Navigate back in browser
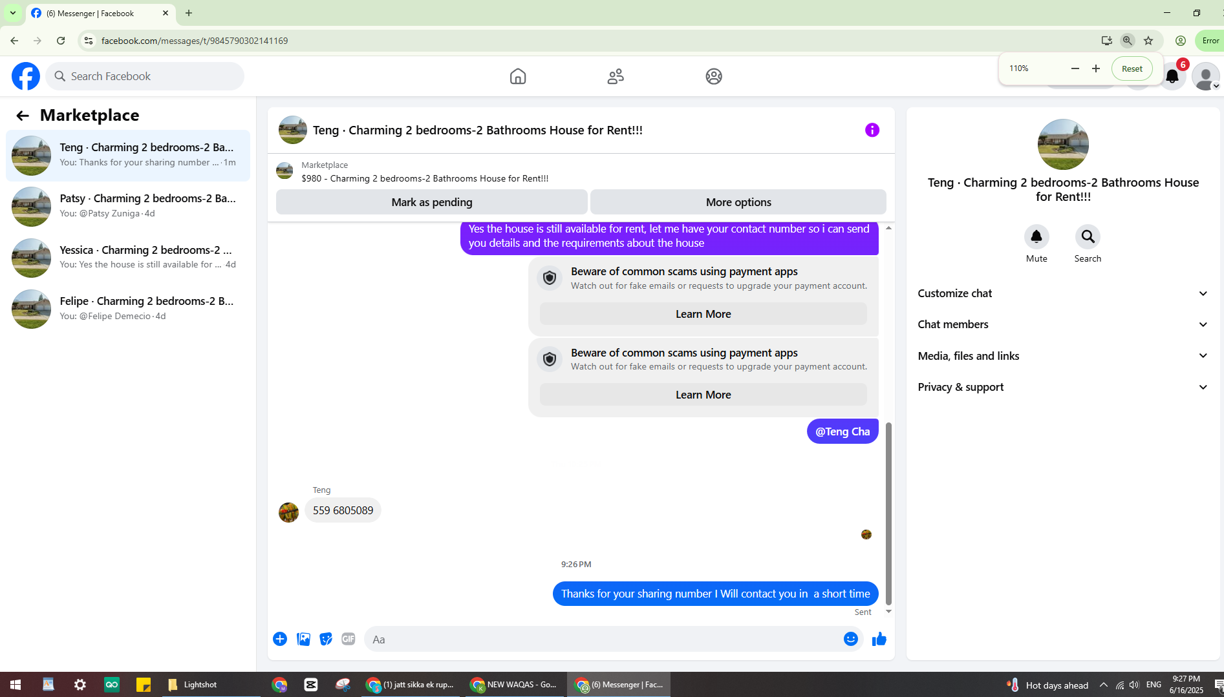1224x697 pixels. pos(14,41)
